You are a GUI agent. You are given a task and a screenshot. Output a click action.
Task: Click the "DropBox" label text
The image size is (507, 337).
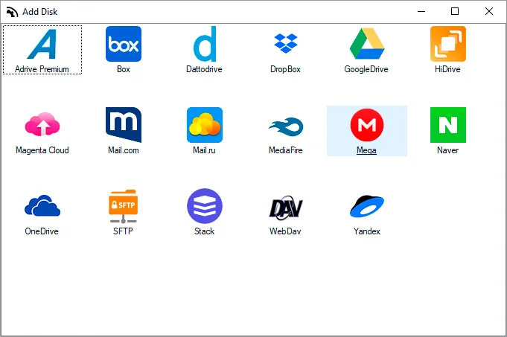(285, 69)
